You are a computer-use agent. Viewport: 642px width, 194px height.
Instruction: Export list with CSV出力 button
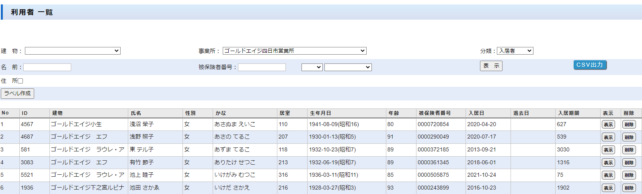[590, 65]
